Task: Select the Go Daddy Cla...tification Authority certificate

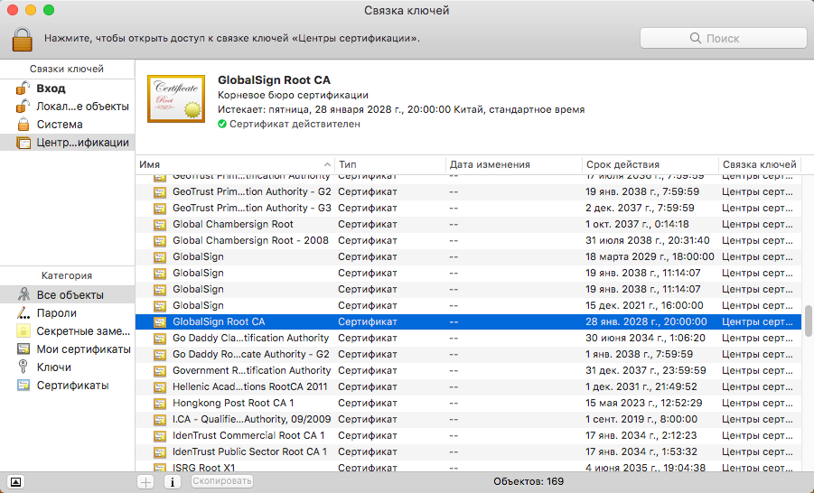Action: (468, 338)
